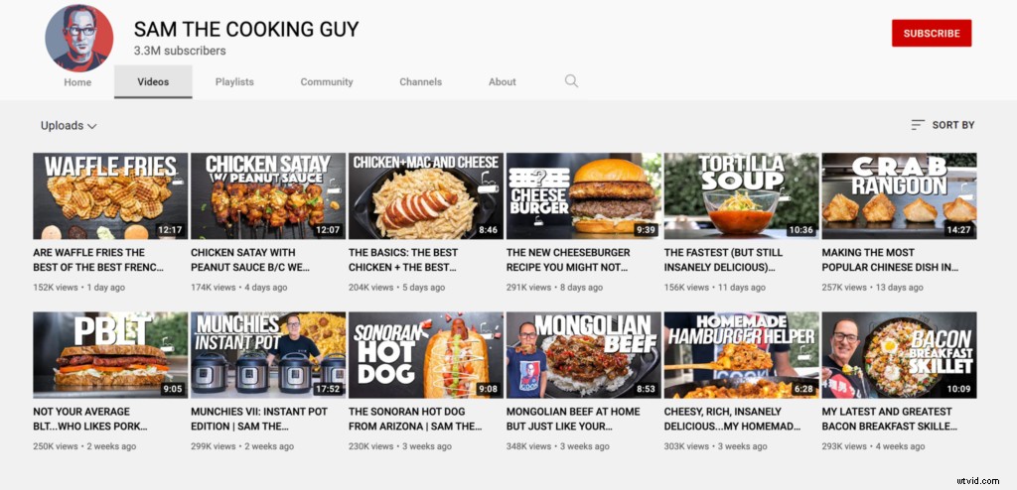This screenshot has height=490, width=1017.
Task: Click '299K views • 2 weeks ago'
Action: tap(242, 446)
